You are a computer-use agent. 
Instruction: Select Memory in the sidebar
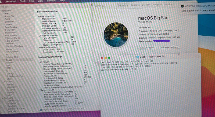click(10, 49)
